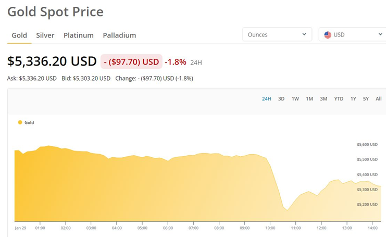Viewport: 387px width, 238px height.
Task: Switch chart range to 3D
Action: (281, 99)
